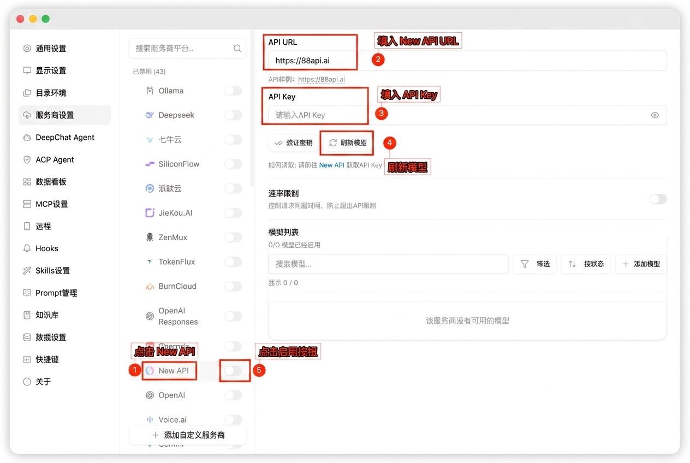690x463 pixels.
Task: Click the Skills设置 wand icon
Action: tap(27, 271)
